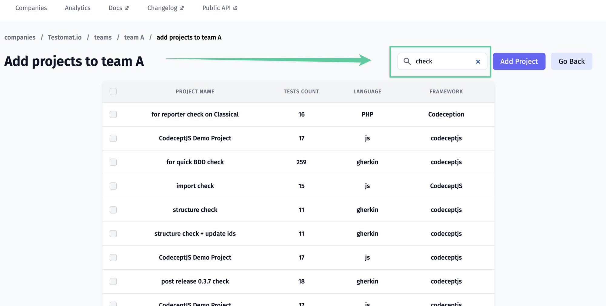
Task: Click the tests count value 15
Action: (x=301, y=186)
